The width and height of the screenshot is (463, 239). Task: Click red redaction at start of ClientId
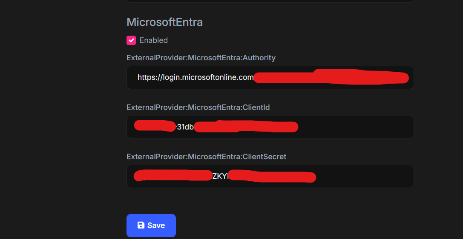[154, 126]
